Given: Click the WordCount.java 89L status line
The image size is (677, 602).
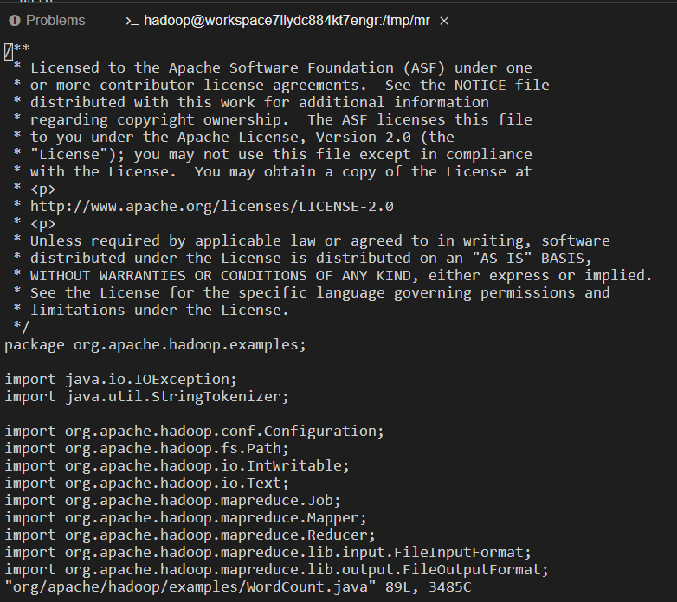Looking at the screenshot, I should click(x=238, y=587).
